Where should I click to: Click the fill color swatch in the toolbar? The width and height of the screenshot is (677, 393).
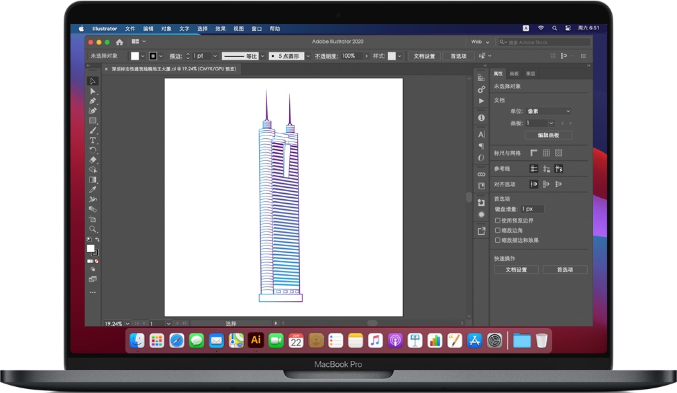91,247
